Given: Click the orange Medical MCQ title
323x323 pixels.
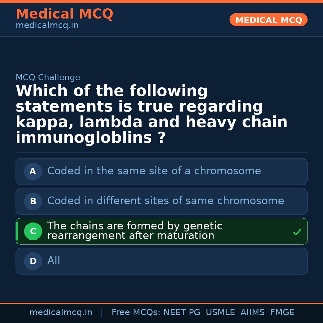Looking at the screenshot, I should point(64,14).
